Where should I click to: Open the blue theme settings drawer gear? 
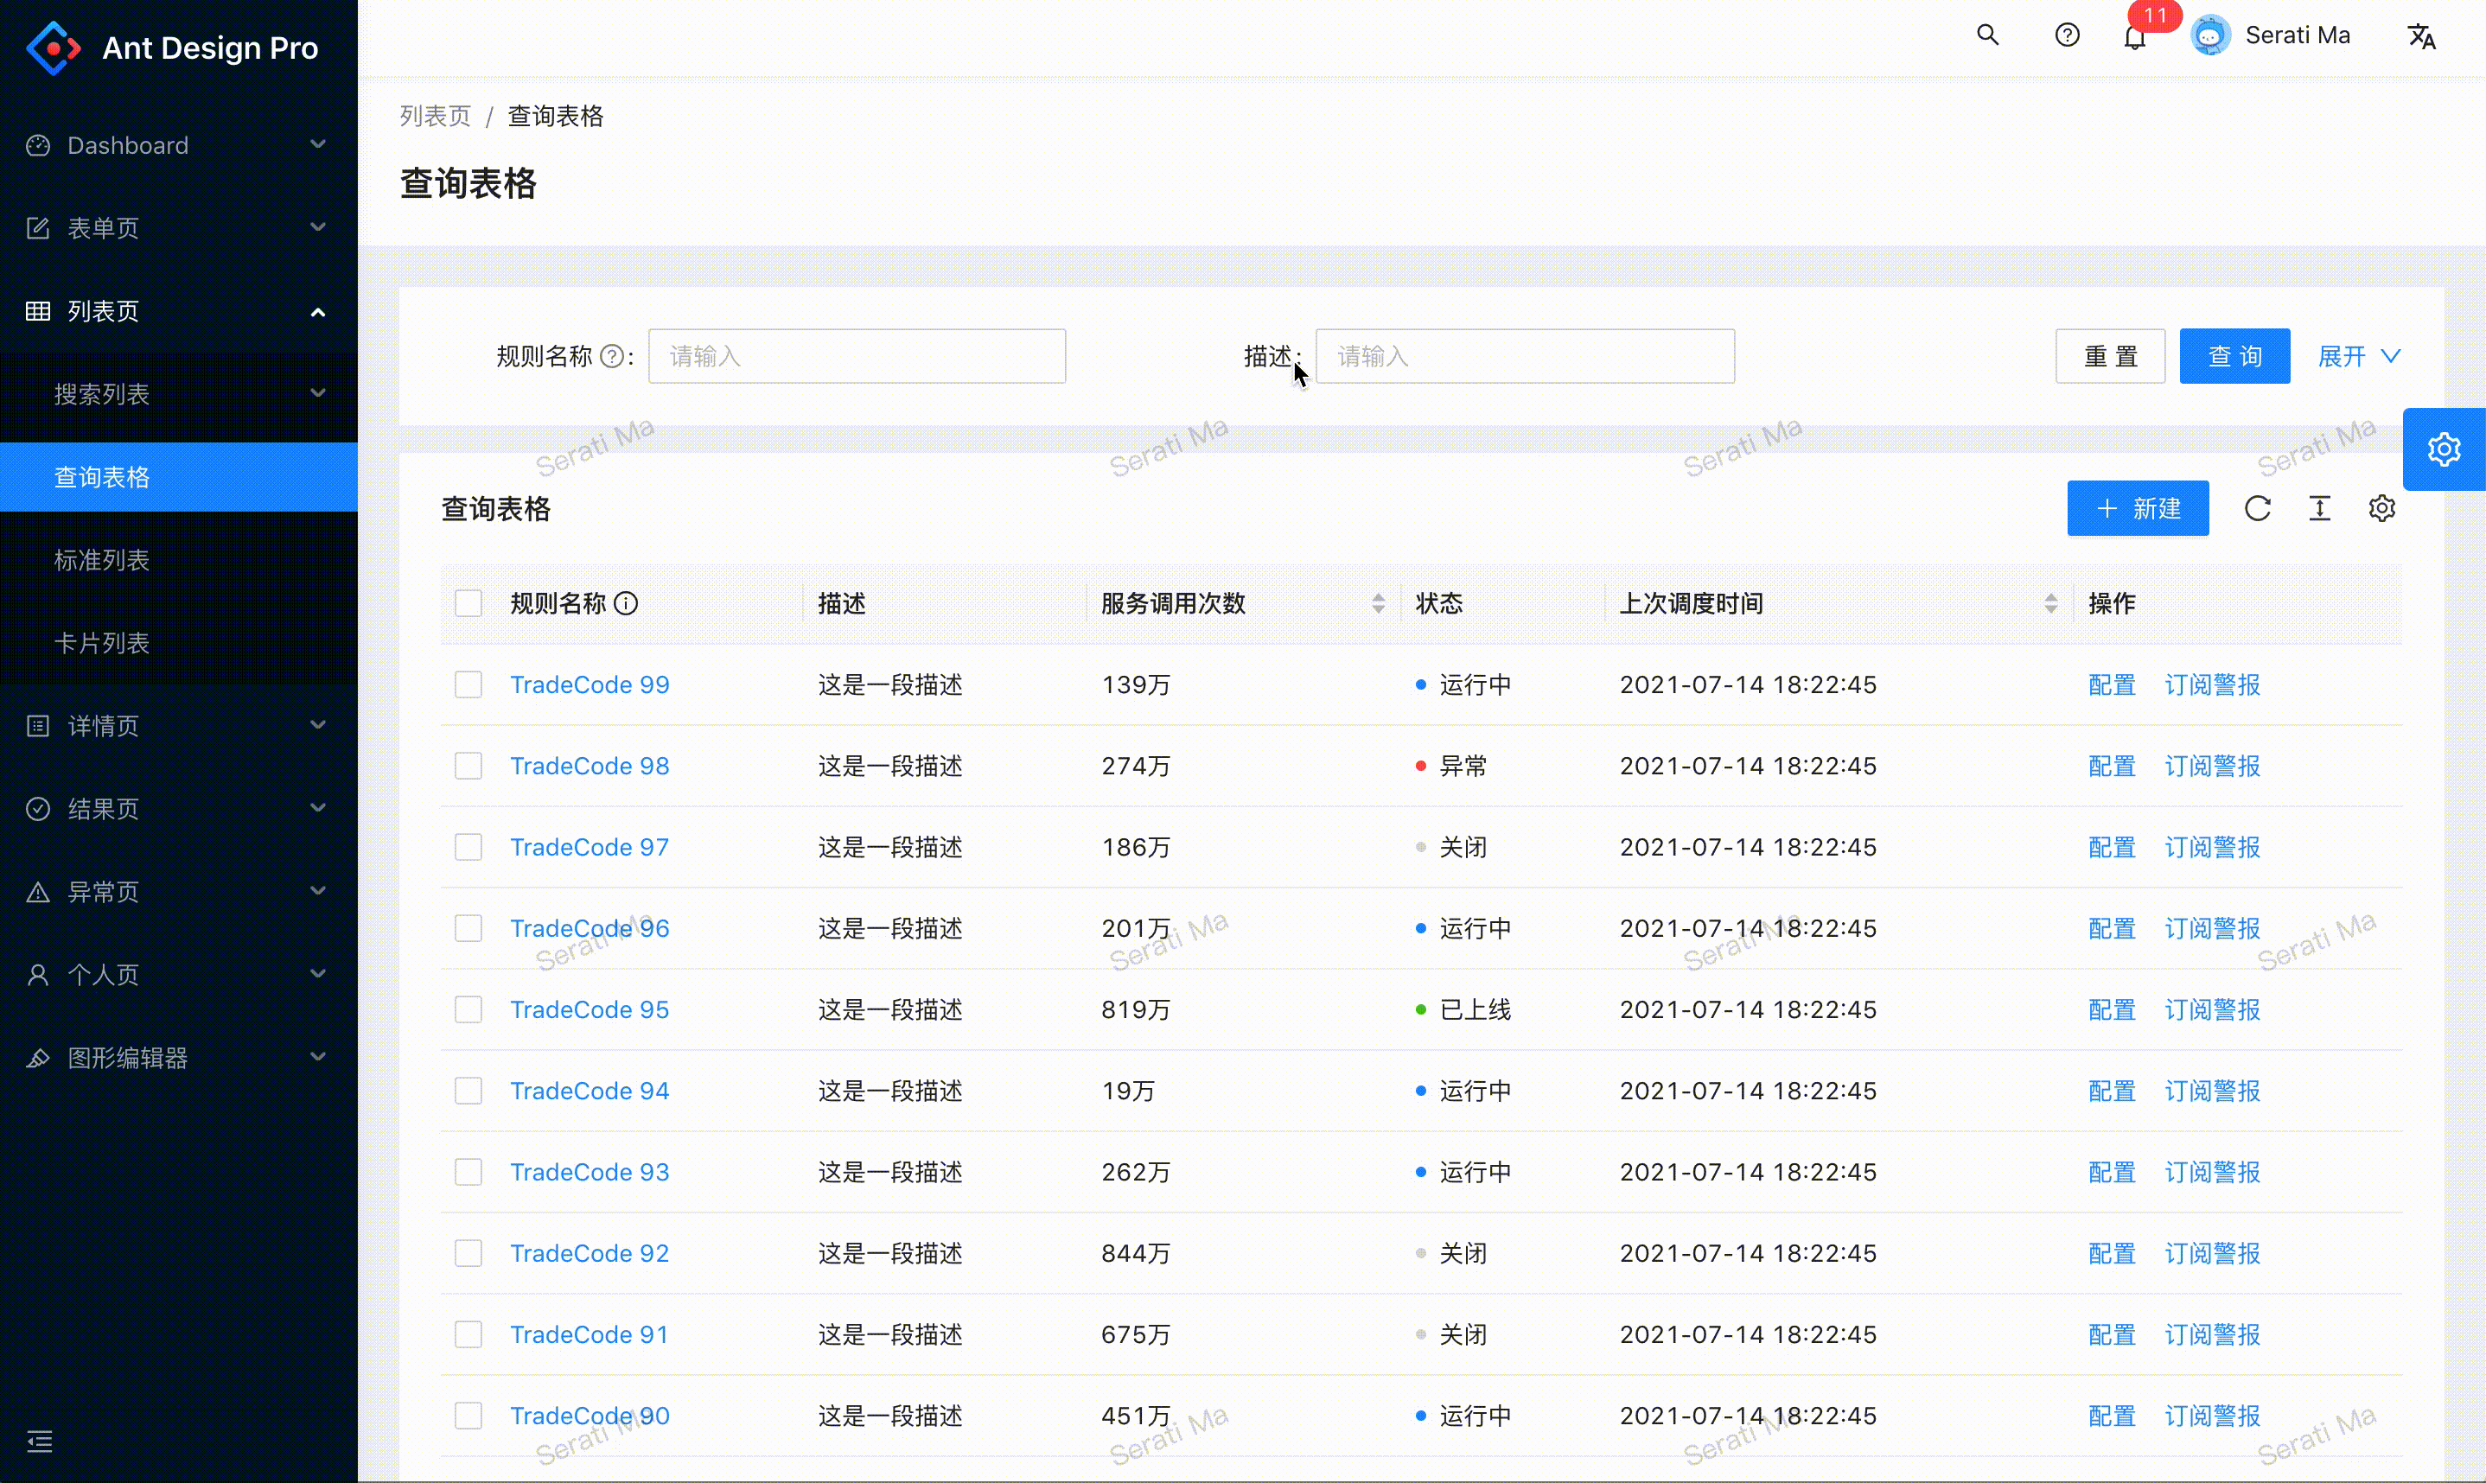click(2443, 449)
